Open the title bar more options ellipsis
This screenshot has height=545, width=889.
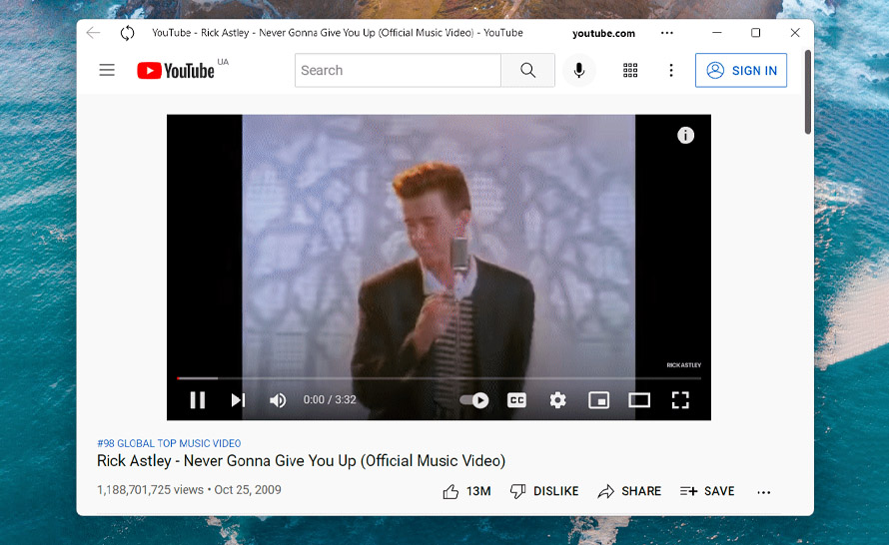click(667, 33)
